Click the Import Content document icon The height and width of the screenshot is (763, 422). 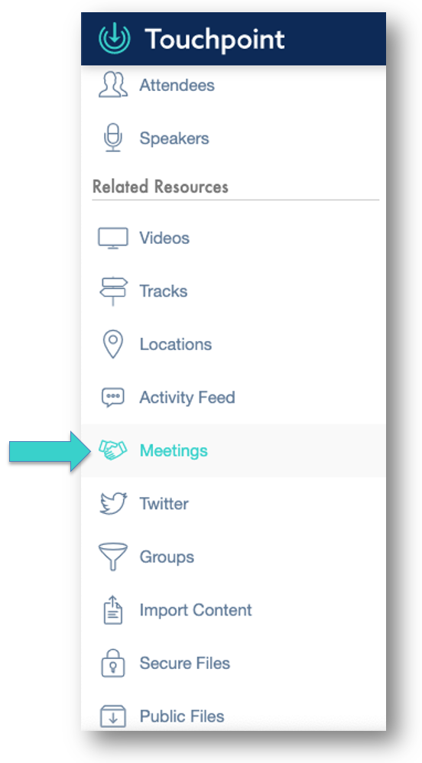click(x=113, y=610)
